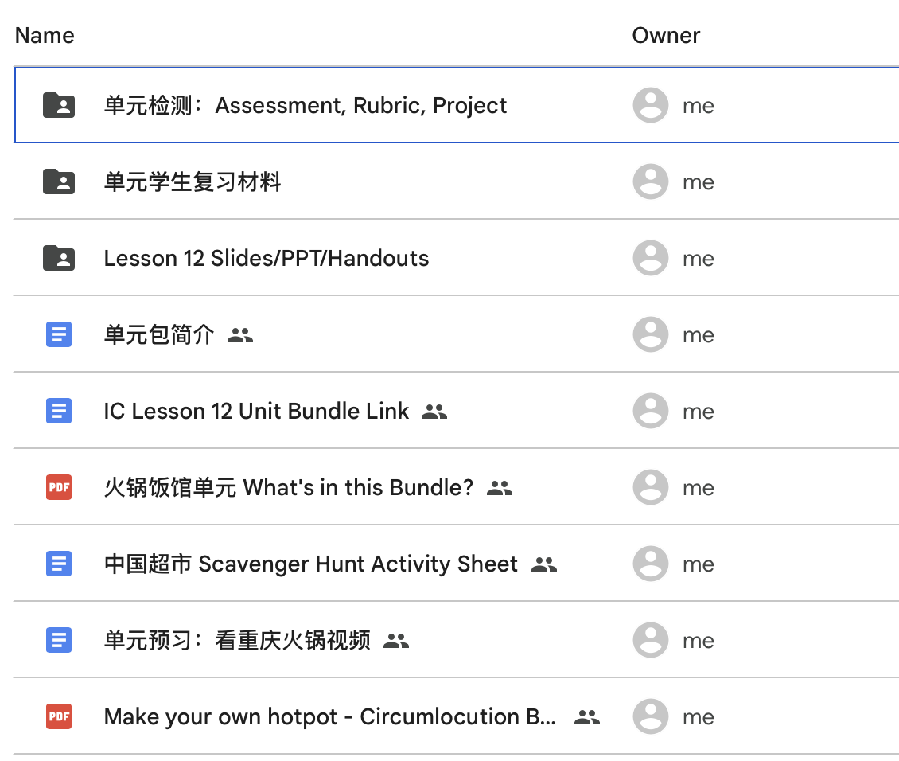Click Lesson 12 Slides/PPT/Handouts folder icon
Viewport: 899px width, 761px height.
[59, 258]
